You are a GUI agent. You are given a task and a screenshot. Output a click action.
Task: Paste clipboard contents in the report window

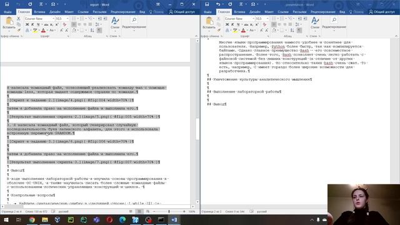[9, 23]
